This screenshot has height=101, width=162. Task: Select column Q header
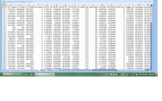(47, 5)
